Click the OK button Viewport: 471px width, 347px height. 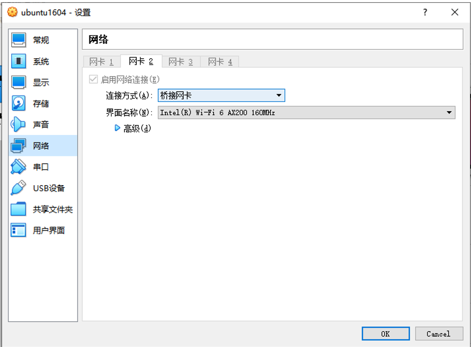coord(385,334)
